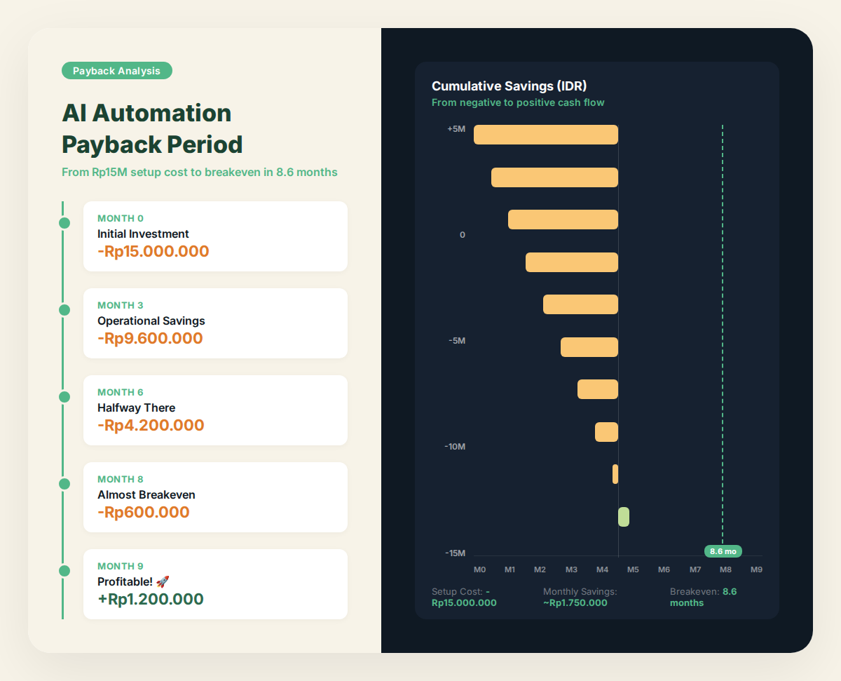The width and height of the screenshot is (841, 681).
Task: Select the Month 9 timeline dot
Action: (x=64, y=571)
